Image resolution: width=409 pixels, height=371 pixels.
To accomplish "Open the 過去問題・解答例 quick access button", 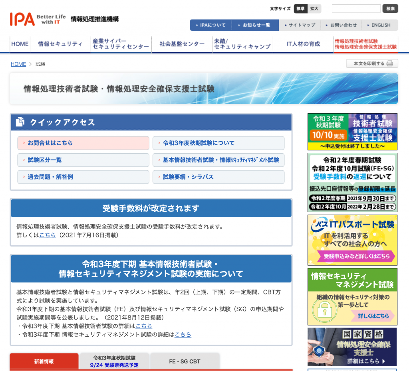I will [x=83, y=177].
